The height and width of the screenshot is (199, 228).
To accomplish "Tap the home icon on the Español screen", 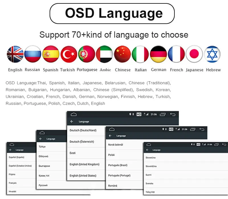I will 12,145.
